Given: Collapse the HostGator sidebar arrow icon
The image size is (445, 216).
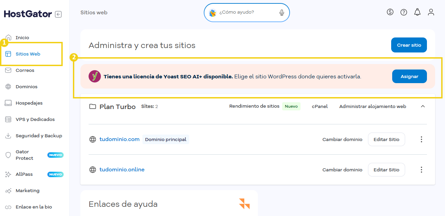Looking at the screenshot, I should [58, 14].
